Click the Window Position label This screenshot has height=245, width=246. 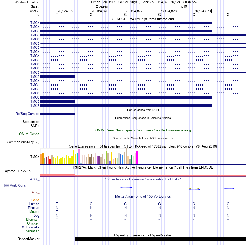pos(27,2)
